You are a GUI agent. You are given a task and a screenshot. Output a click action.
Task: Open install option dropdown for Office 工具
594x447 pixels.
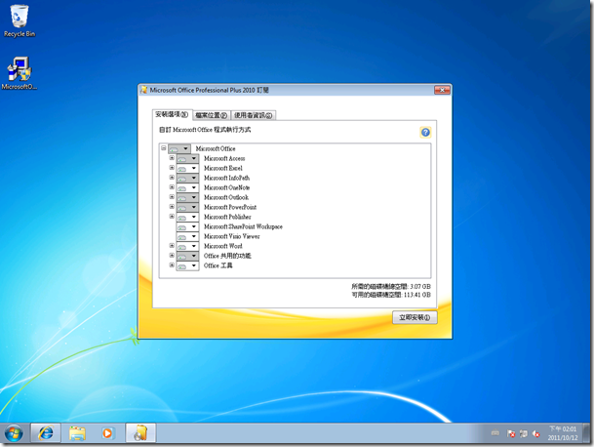click(x=187, y=265)
